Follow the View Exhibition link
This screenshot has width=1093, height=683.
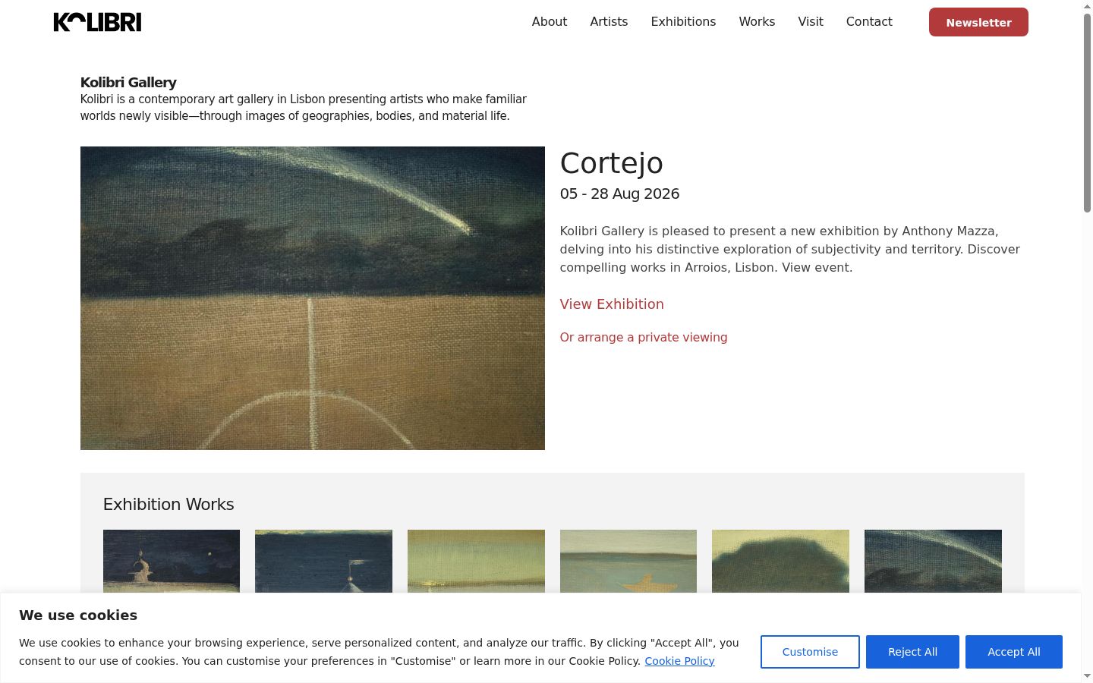(612, 304)
